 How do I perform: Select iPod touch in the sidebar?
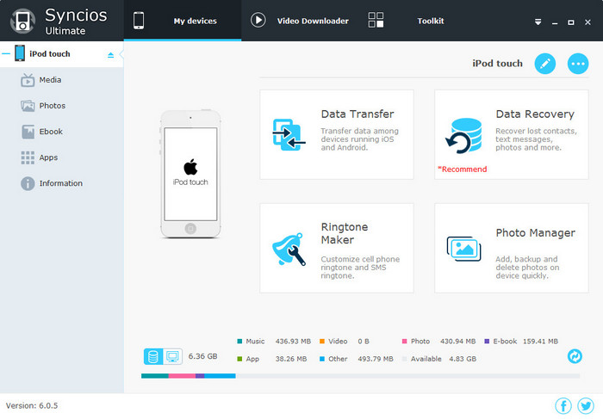[x=50, y=53]
